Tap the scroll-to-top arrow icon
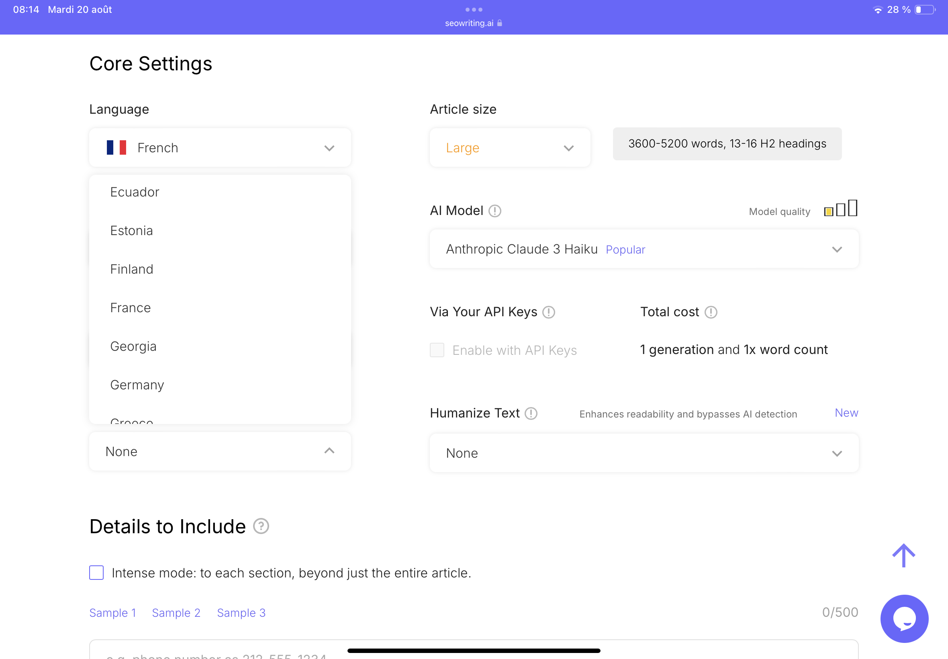The height and width of the screenshot is (659, 948). point(903,555)
